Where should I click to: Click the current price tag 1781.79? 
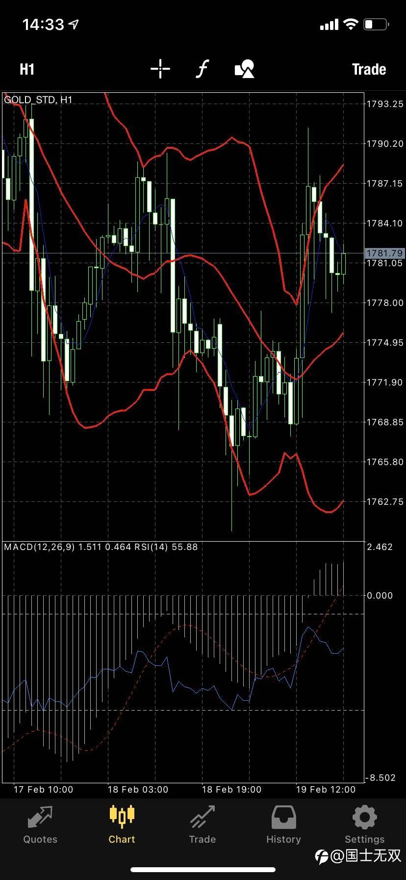tap(384, 253)
